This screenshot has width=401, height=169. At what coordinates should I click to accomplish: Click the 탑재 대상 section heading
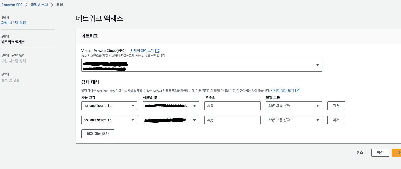90,82
